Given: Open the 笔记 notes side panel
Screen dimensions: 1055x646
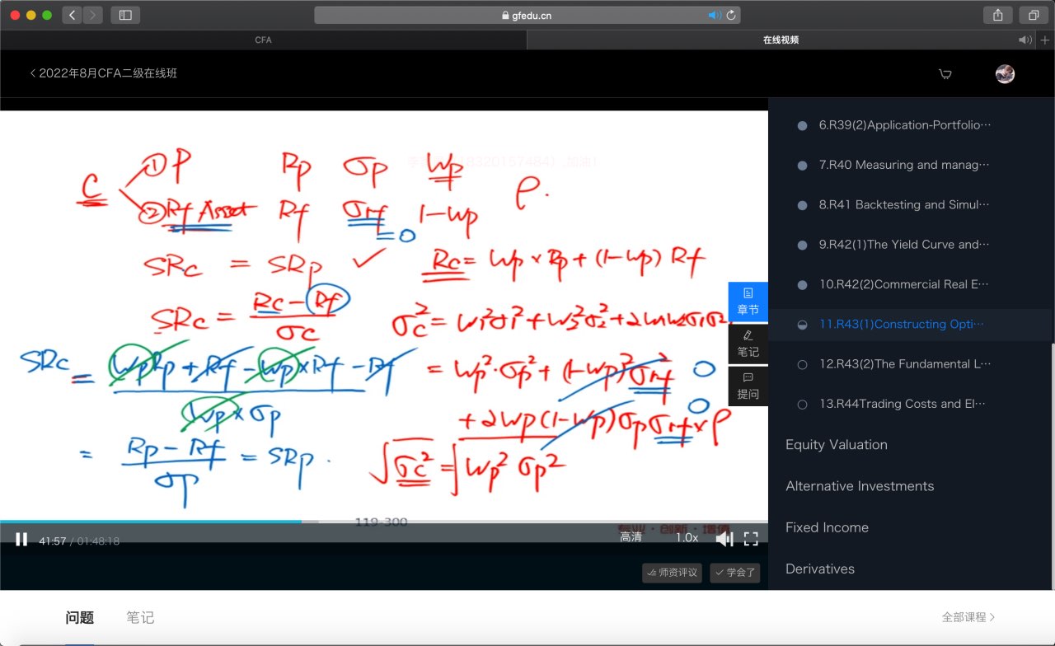Looking at the screenshot, I should (748, 344).
